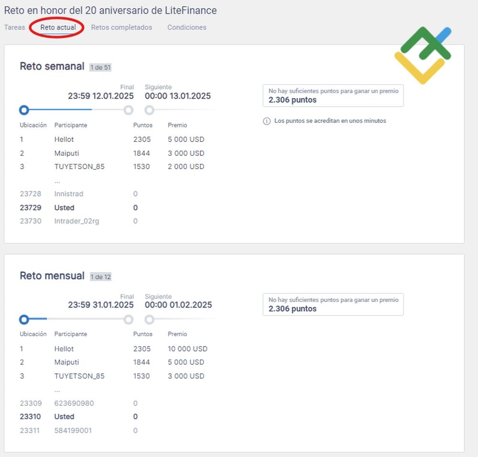Click the weekly '3 000 USD' prize
The image size is (478, 457).
pos(186,153)
